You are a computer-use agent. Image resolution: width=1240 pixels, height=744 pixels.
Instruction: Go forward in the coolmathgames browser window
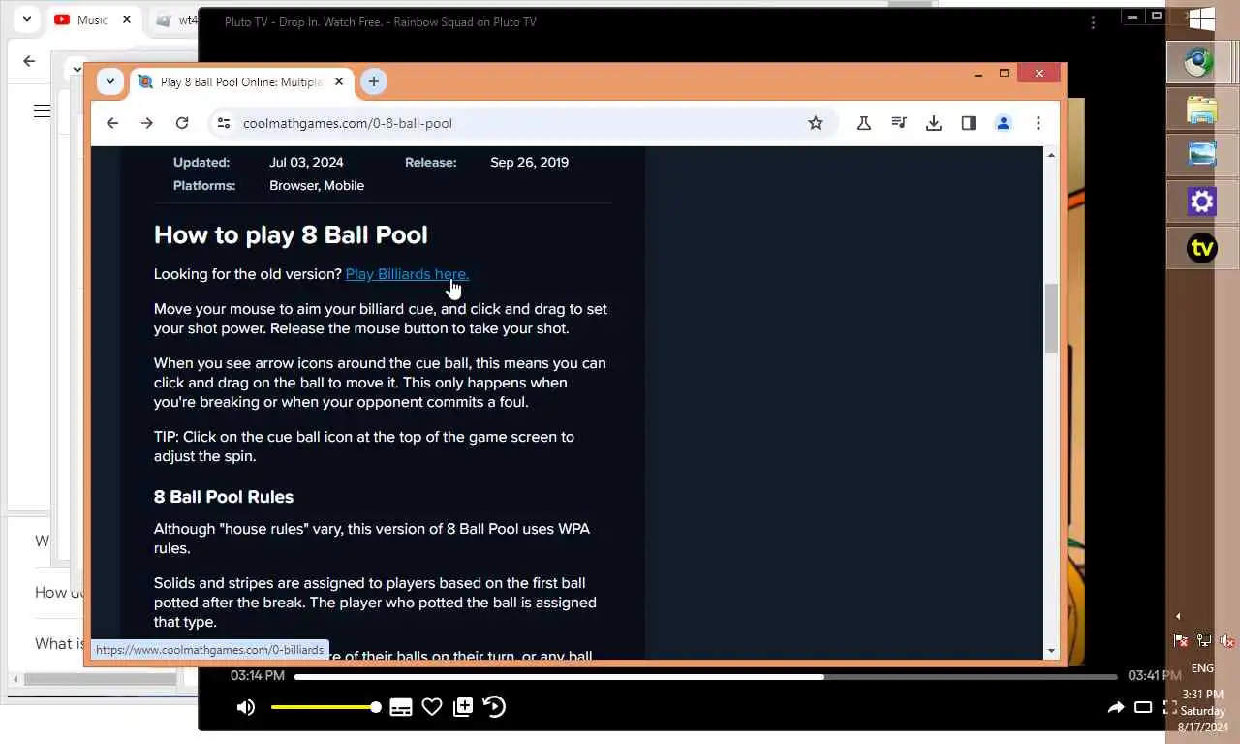tap(147, 123)
